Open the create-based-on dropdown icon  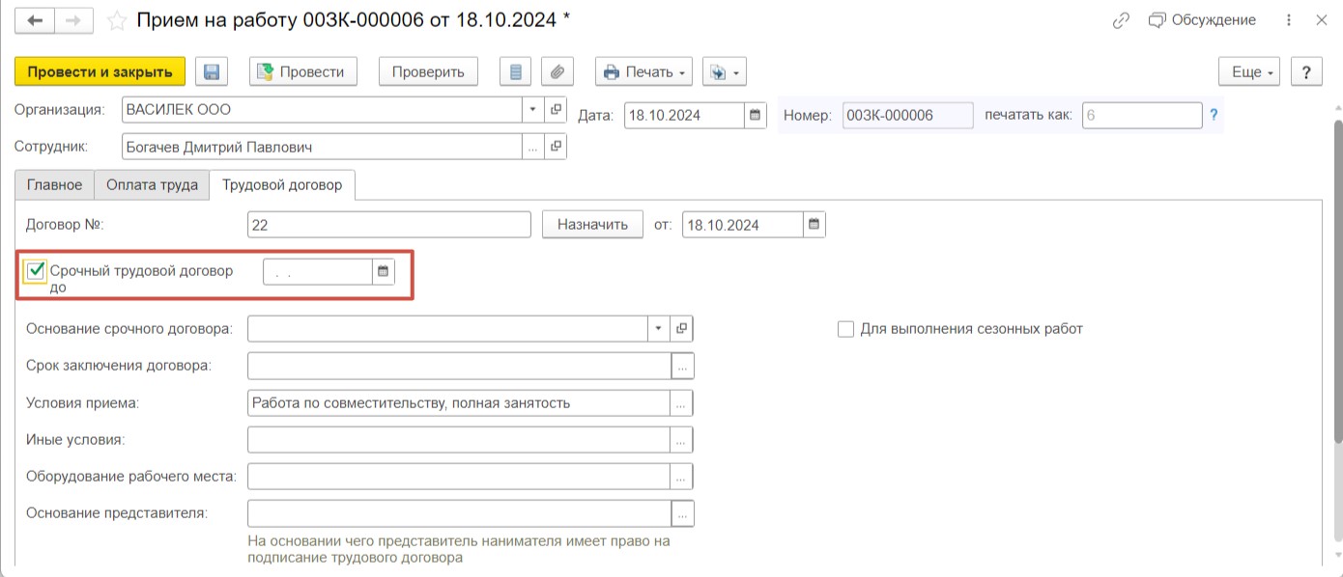[x=725, y=71]
